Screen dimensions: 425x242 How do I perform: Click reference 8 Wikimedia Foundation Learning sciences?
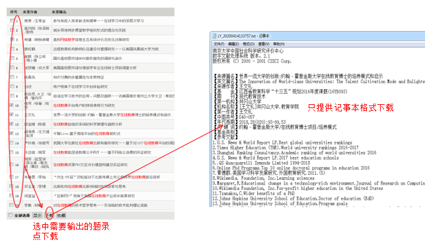(x=264, y=178)
